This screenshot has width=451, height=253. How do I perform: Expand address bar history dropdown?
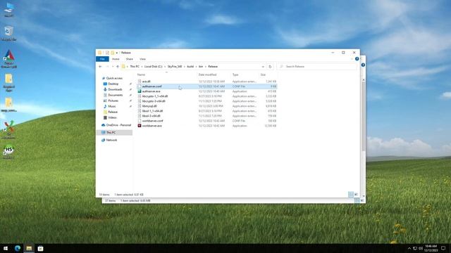click(263, 67)
